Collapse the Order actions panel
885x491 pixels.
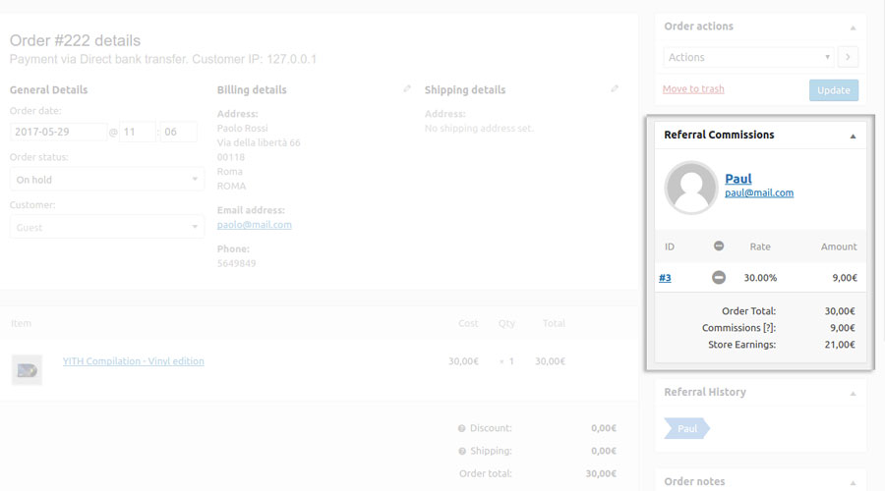853,27
